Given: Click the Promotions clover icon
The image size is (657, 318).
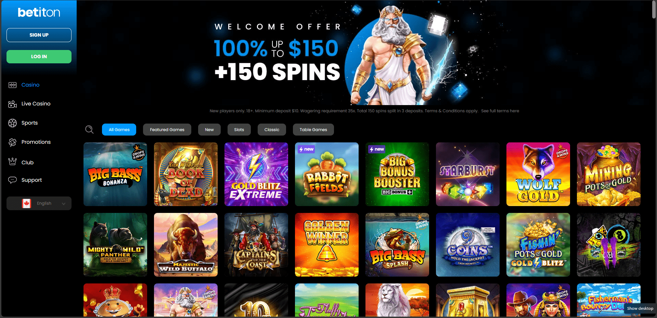Looking at the screenshot, I should 13,142.
